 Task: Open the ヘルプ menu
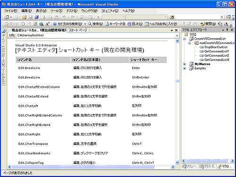coord(128,11)
